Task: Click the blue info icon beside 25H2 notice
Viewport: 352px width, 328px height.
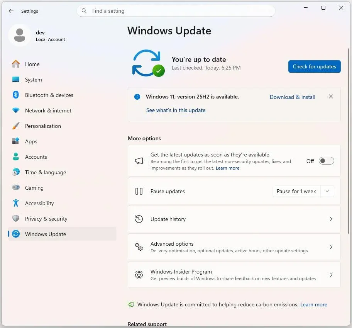Action: [137, 97]
